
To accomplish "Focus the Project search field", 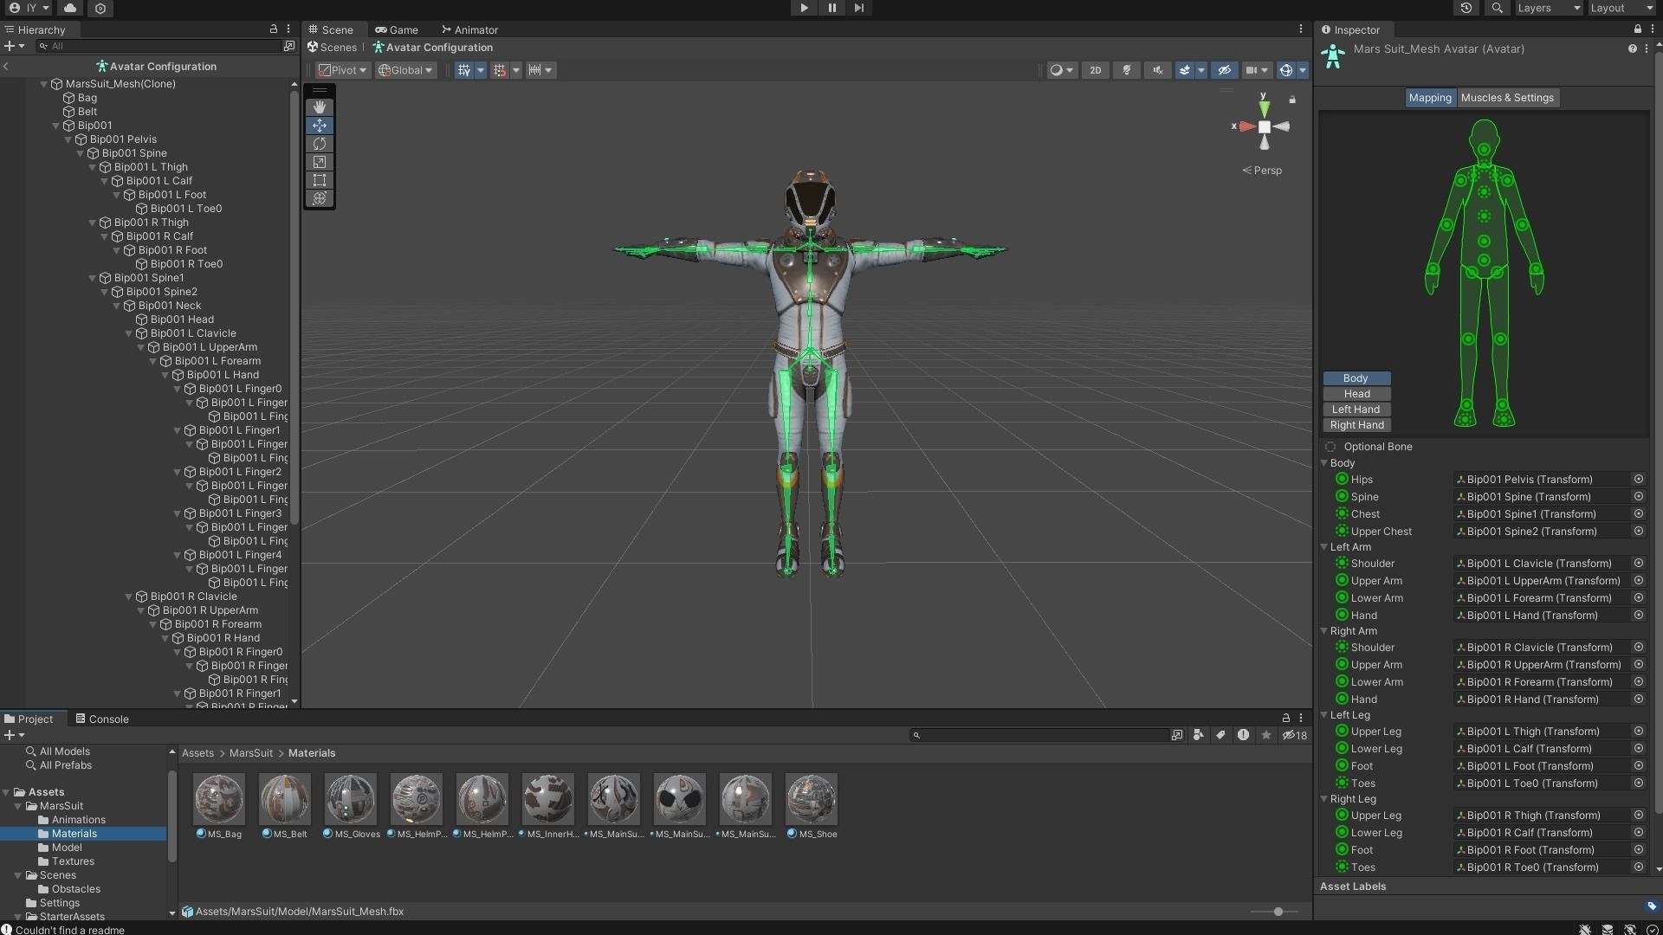I will (1039, 735).
